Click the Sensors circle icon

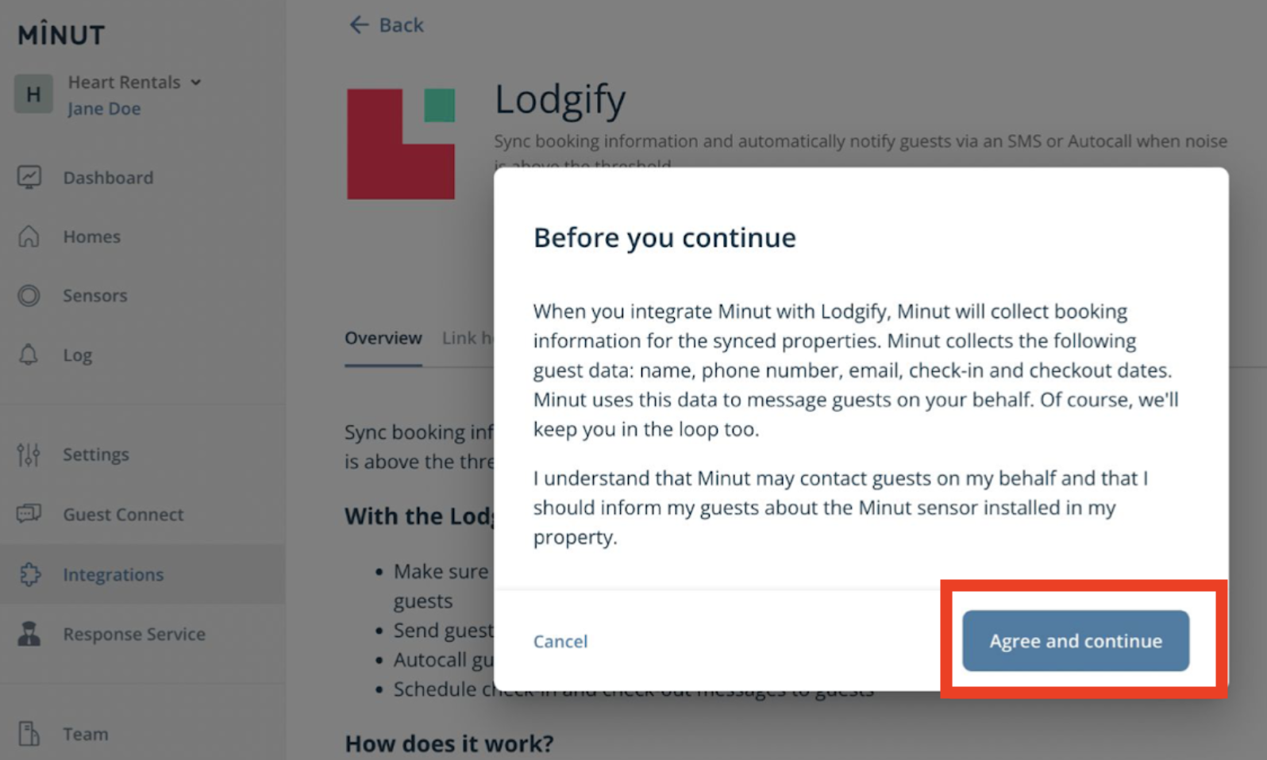[x=29, y=296]
